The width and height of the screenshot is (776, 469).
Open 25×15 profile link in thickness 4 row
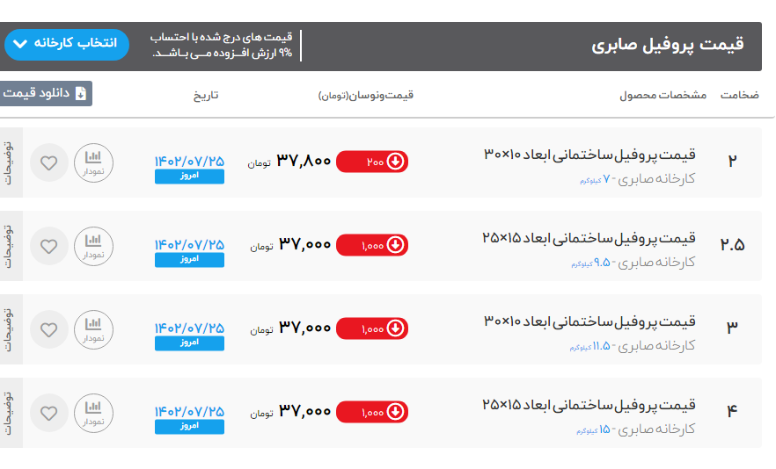(589, 405)
